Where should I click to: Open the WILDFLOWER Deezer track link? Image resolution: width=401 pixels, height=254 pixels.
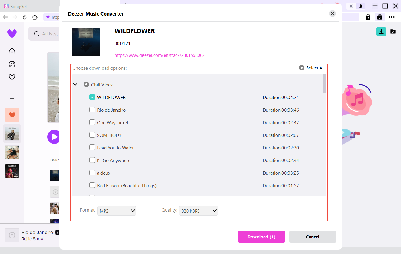[160, 55]
